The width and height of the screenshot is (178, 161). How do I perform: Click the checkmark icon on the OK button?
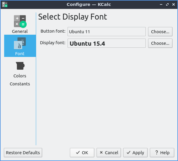pos(78,153)
